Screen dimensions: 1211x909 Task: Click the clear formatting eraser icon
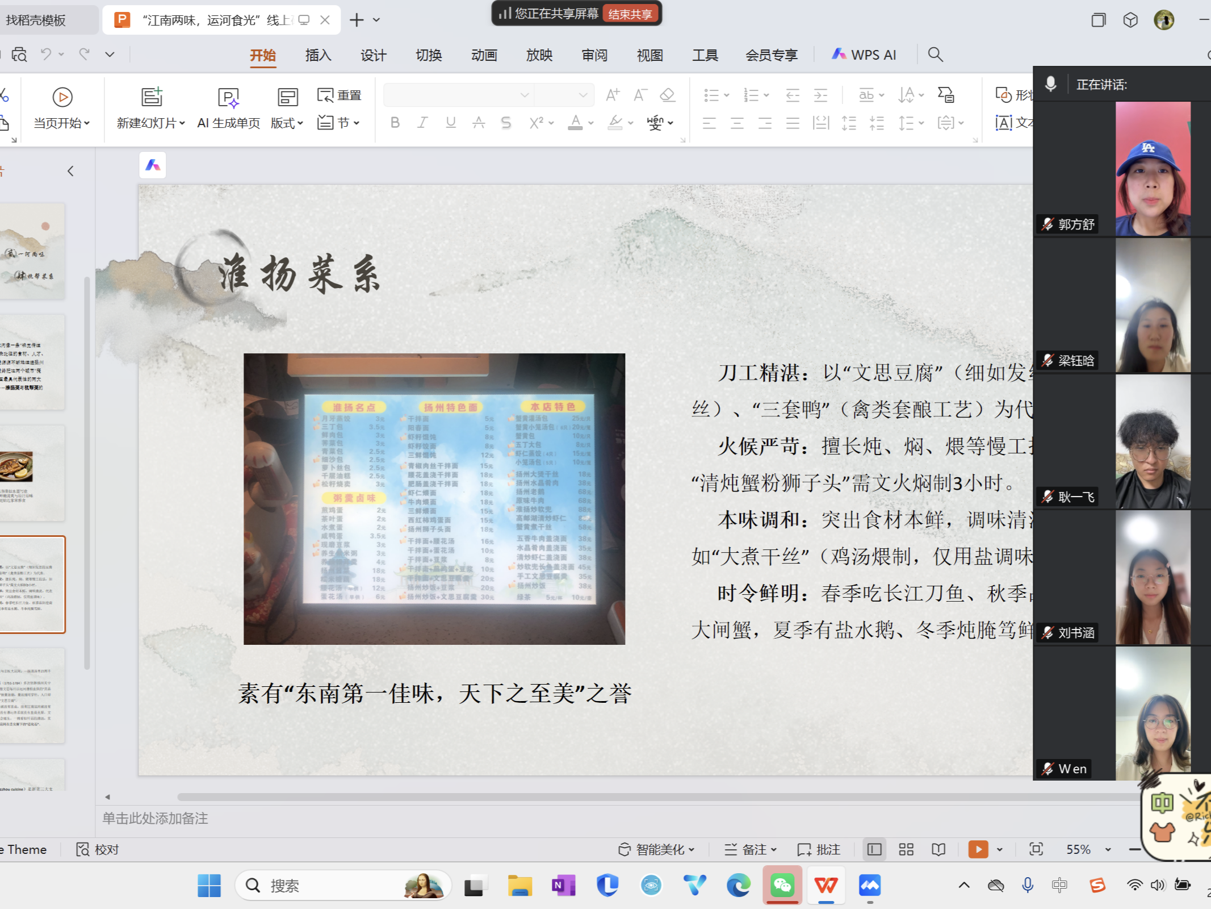click(668, 95)
